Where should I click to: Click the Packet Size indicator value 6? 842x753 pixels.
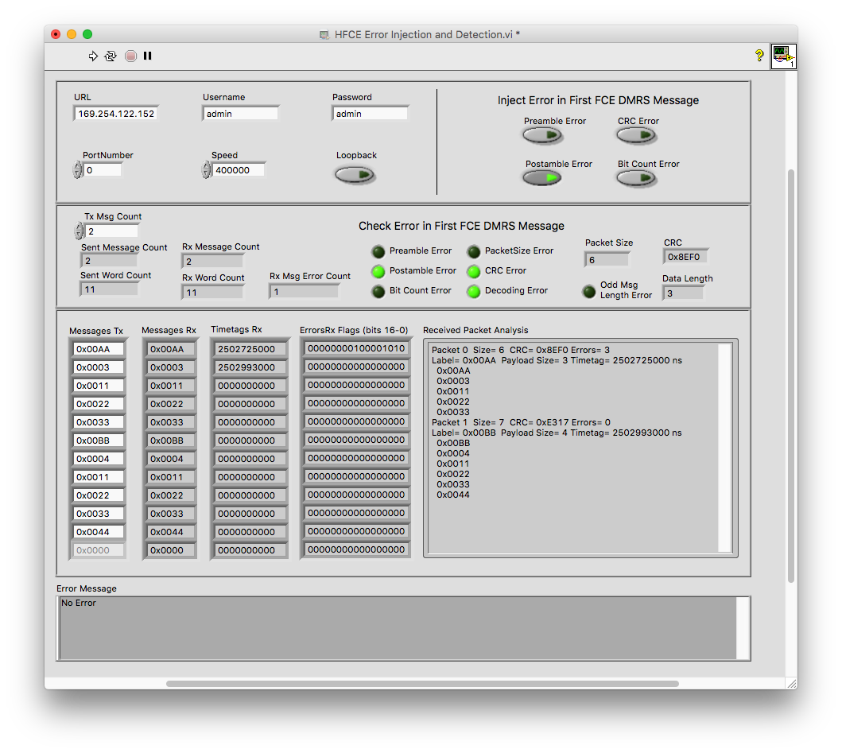click(x=607, y=260)
